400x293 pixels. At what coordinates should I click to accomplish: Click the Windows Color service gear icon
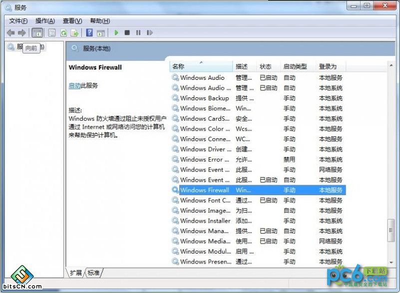point(175,129)
